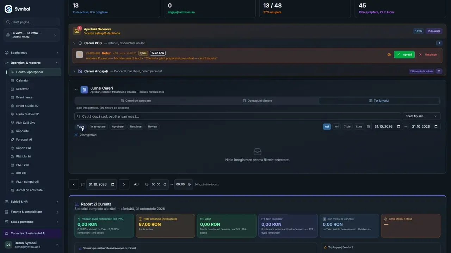This screenshot has height=253, width=451.
Task: Open Toate tipurile dropdown
Action: [421, 116]
